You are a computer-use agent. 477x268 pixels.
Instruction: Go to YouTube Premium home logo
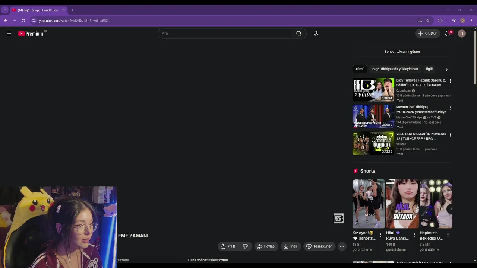[31, 33]
